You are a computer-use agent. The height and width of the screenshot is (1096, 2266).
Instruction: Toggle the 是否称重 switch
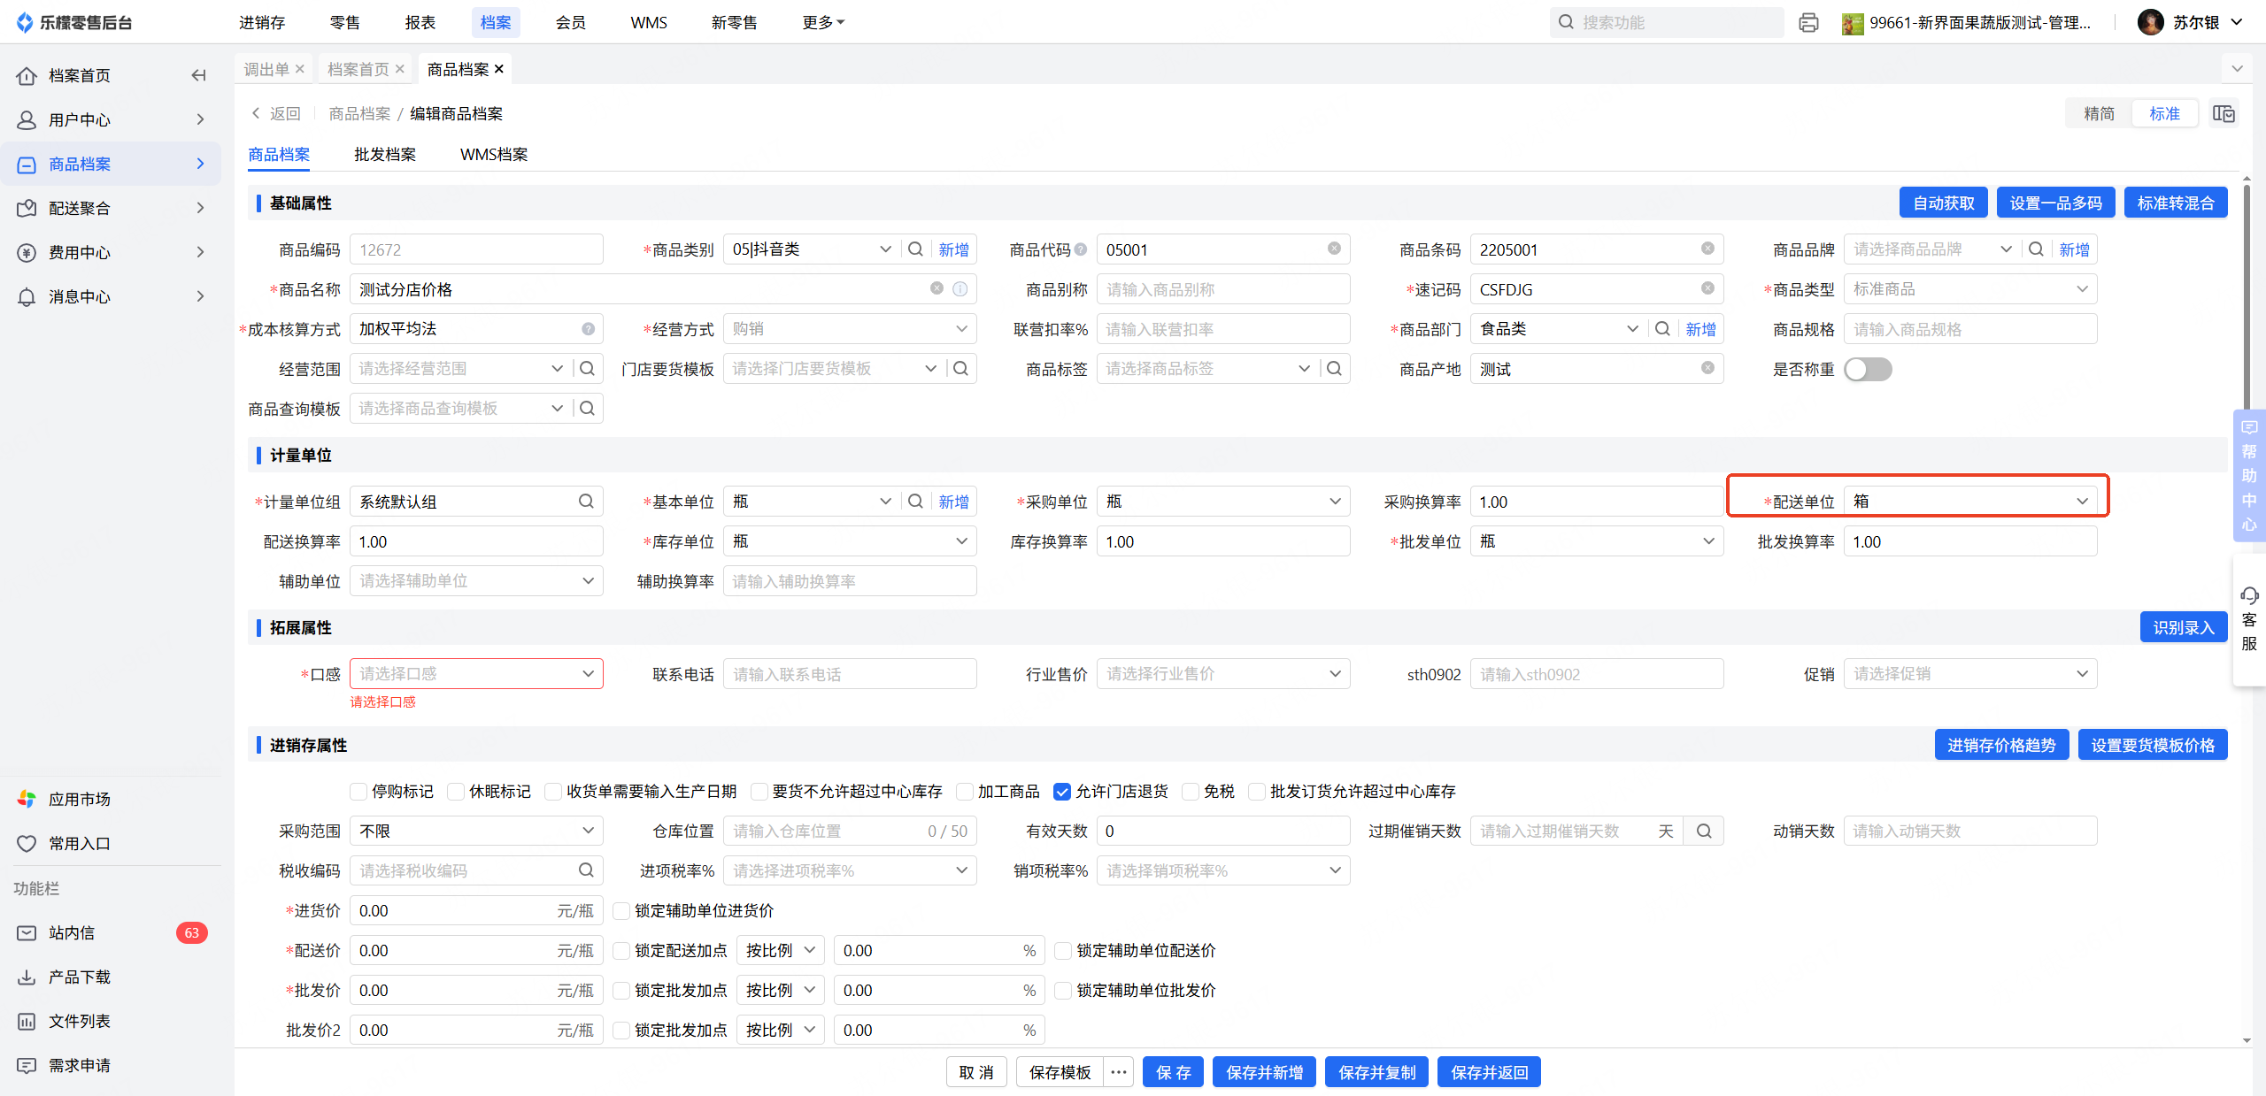[x=1868, y=369]
